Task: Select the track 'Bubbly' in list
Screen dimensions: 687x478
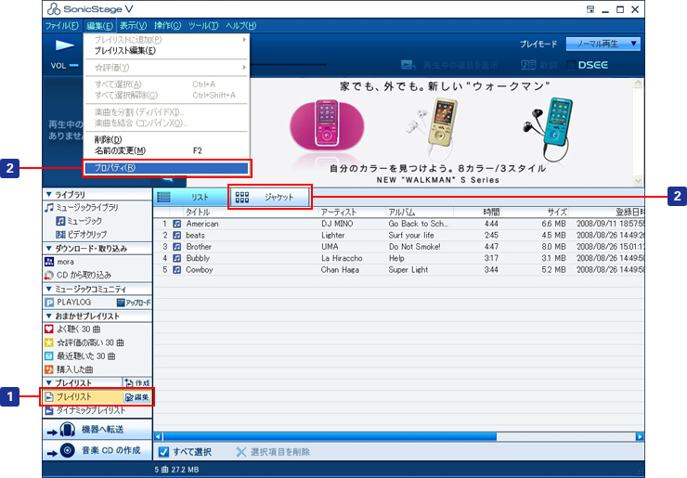Action: (x=198, y=258)
